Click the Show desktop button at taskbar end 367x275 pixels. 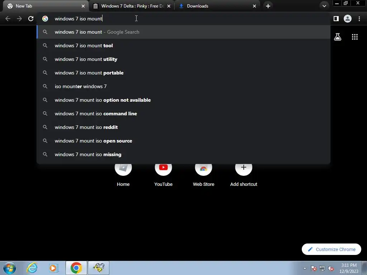[x=364, y=268]
